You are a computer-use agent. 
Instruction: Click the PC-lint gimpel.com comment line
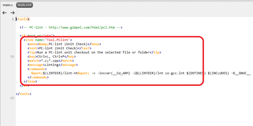click(71, 27)
